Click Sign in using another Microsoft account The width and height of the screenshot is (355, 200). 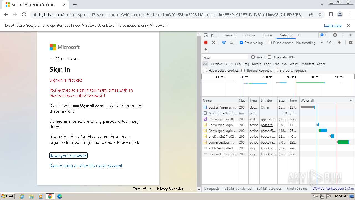[86, 166]
